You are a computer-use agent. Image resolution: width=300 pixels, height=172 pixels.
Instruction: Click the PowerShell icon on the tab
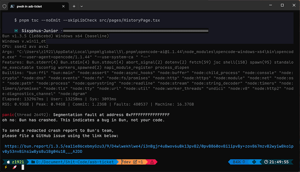point(12,7)
